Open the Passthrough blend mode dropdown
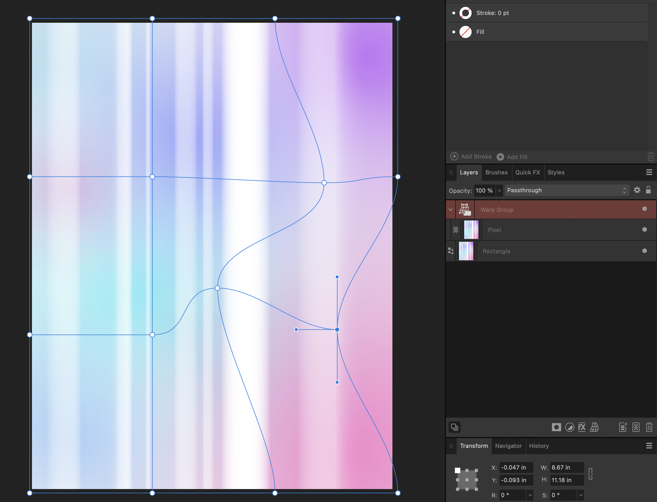657x502 pixels. tap(566, 190)
